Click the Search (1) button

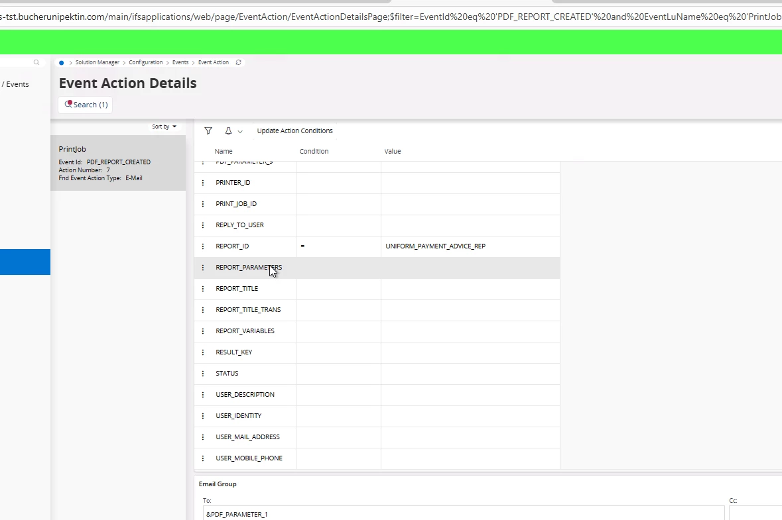tap(86, 105)
